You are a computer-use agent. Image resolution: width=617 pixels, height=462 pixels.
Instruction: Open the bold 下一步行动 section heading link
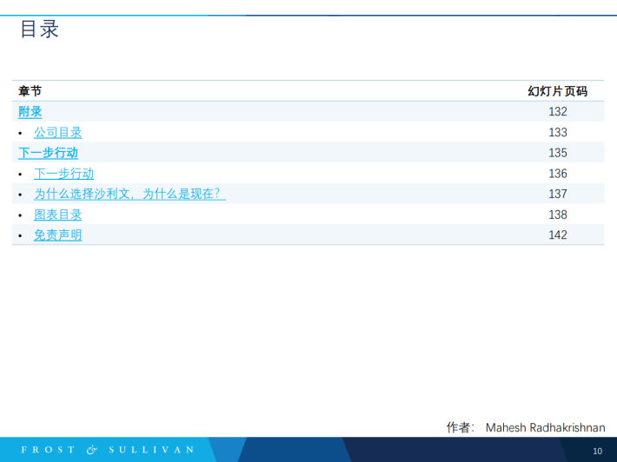pos(48,153)
